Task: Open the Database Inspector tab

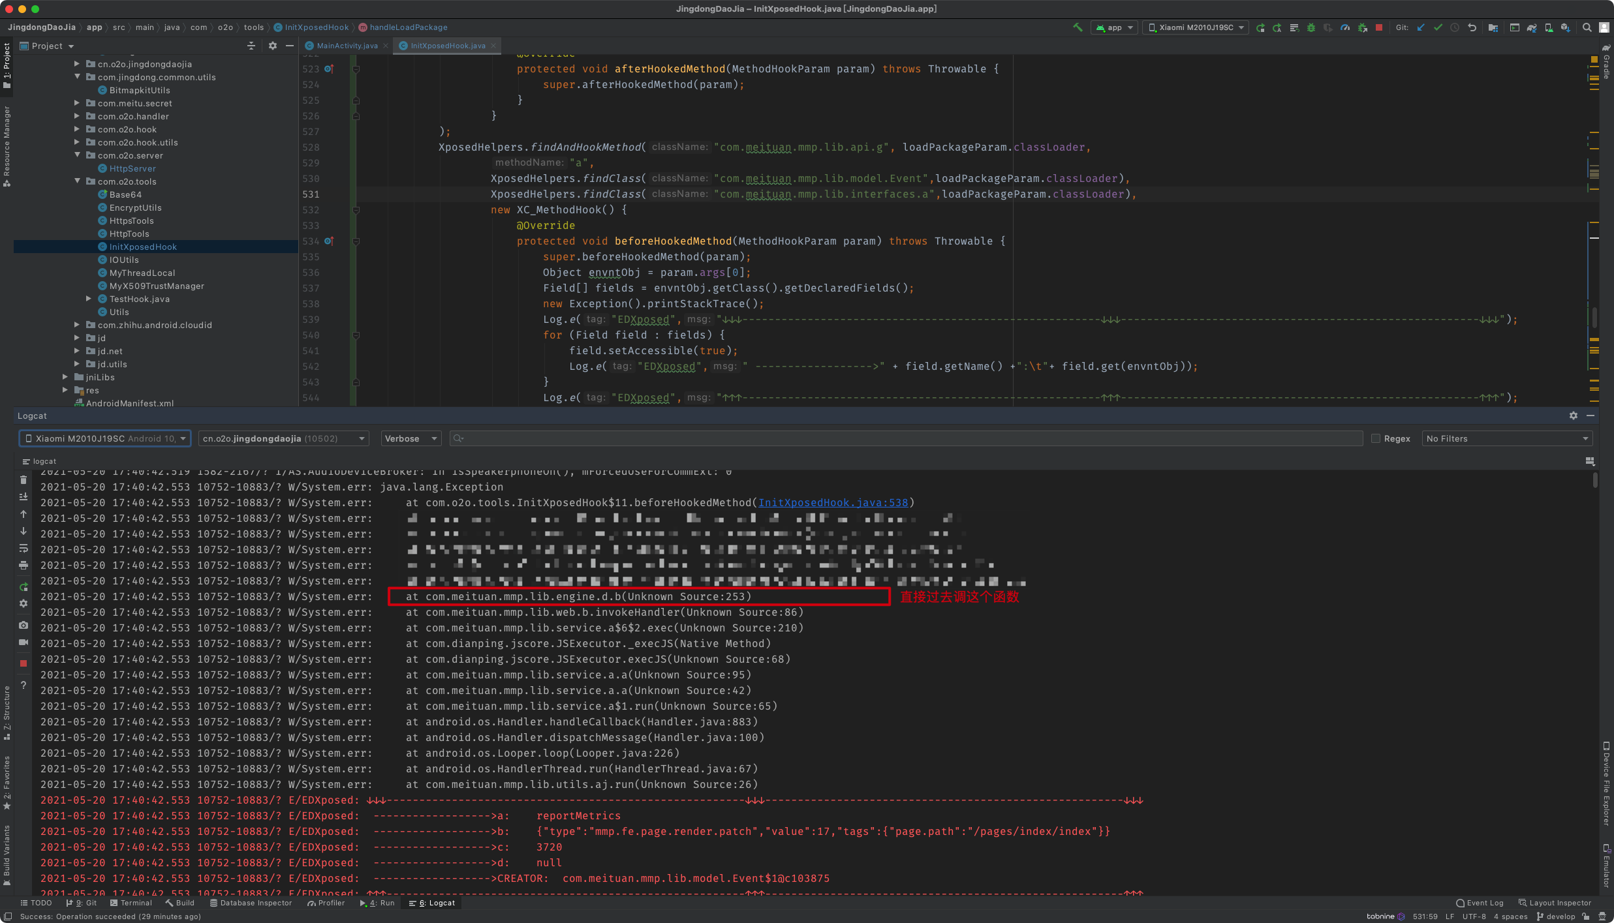Action: pyautogui.click(x=251, y=903)
